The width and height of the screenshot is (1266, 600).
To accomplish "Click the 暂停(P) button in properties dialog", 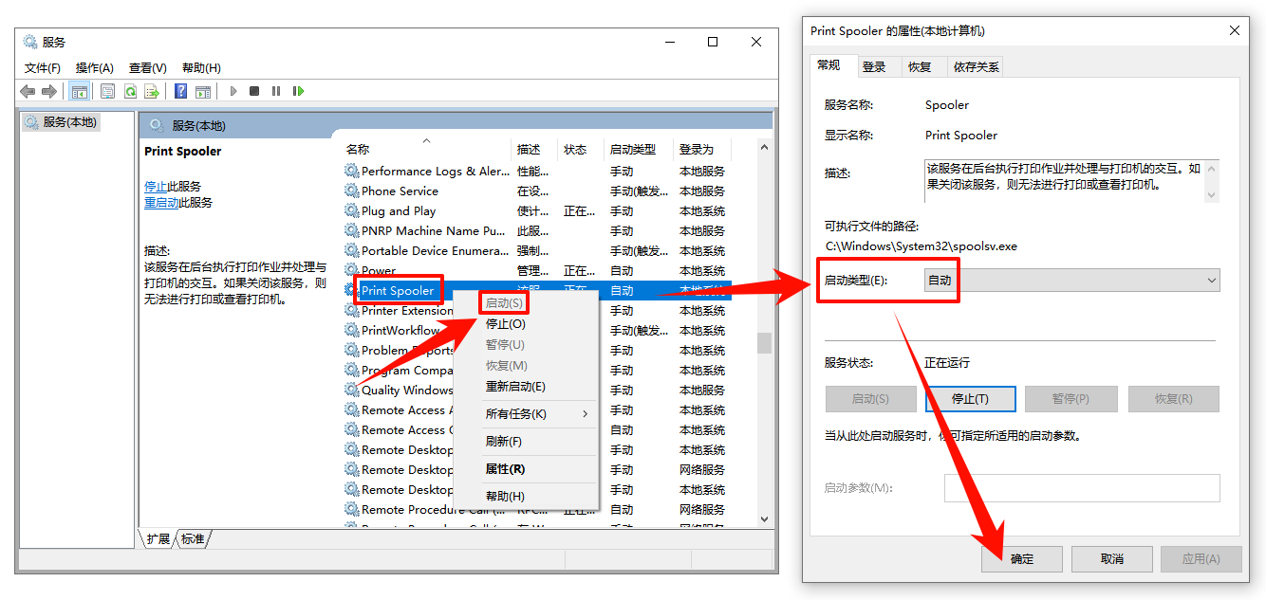I will [1071, 399].
